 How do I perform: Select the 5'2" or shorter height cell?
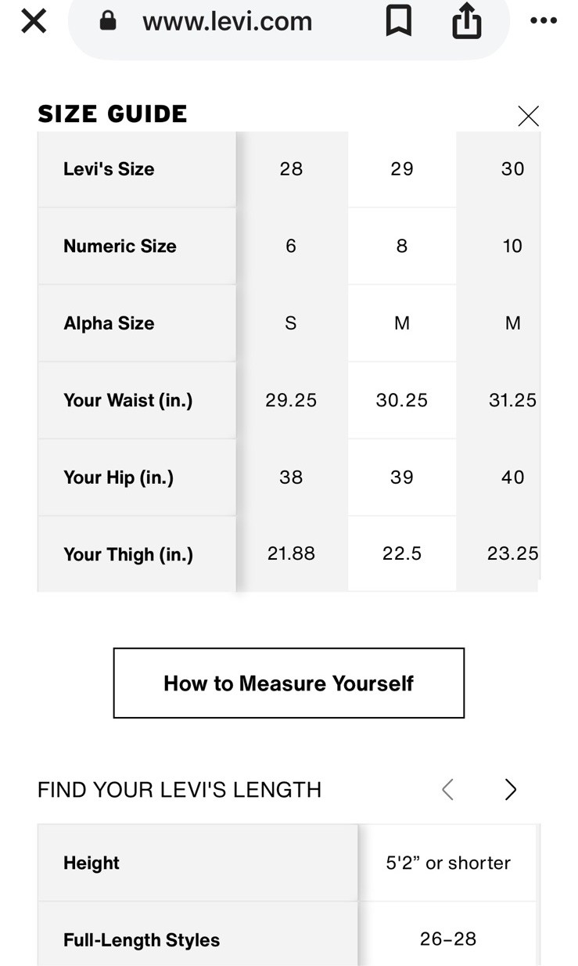point(448,863)
